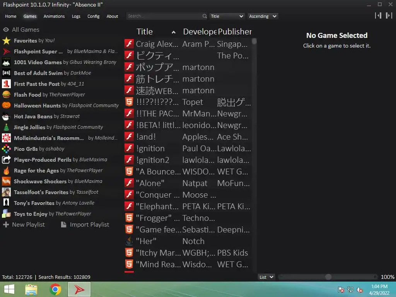Screen dimensions: 396x297
Task: Select the Halloween Haunts pumpkin icon
Action: [6, 105]
